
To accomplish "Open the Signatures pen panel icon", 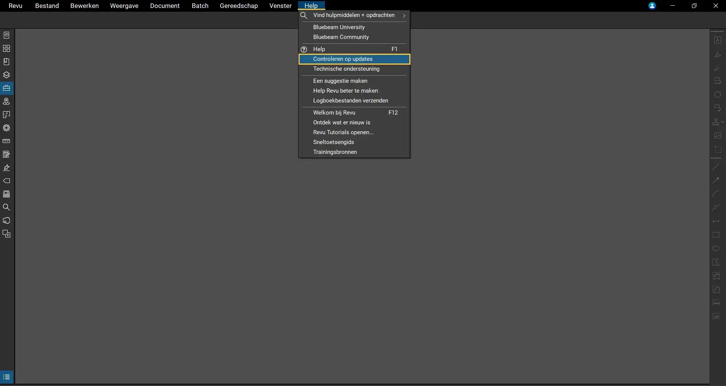I will point(6,167).
